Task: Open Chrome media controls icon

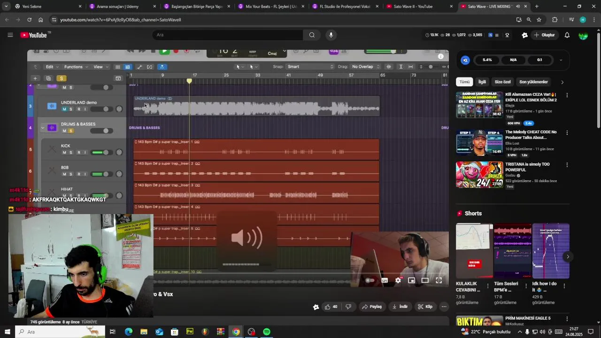Action: [x=571, y=20]
